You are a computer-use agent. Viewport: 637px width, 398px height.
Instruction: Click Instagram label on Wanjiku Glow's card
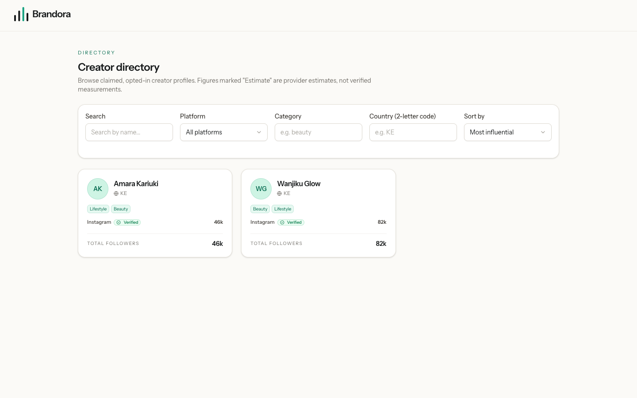tap(262, 222)
